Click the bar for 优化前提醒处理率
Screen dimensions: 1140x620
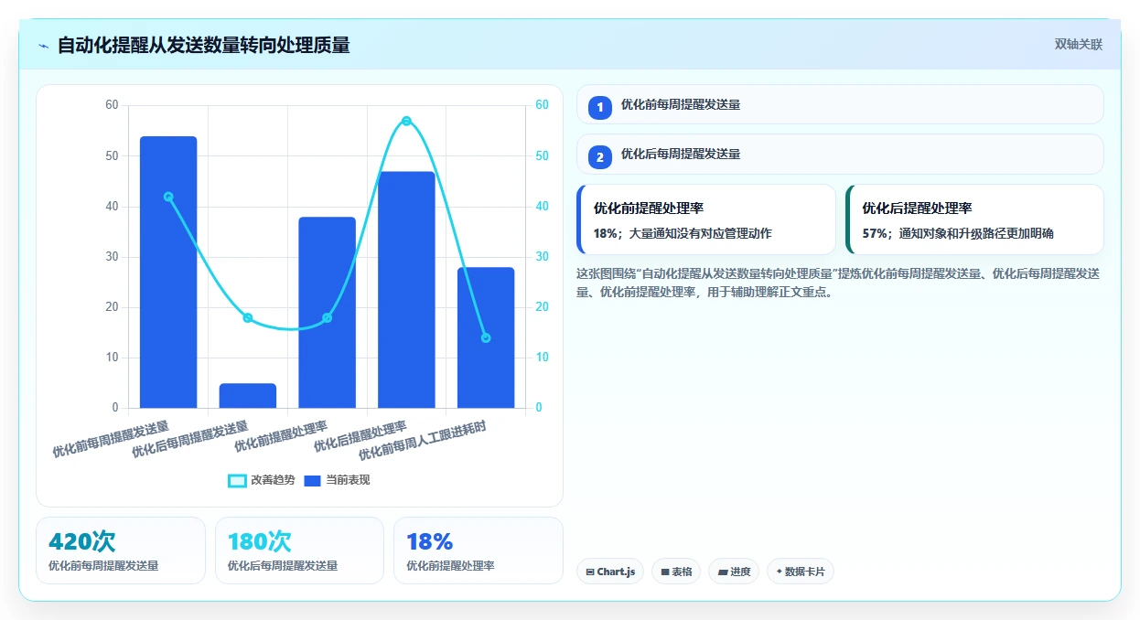[327, 313]
